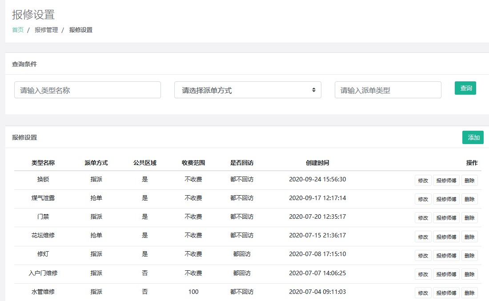Delete the 煤气泄露 repair type
Screen dimensions: 489x301
point(469,199)
